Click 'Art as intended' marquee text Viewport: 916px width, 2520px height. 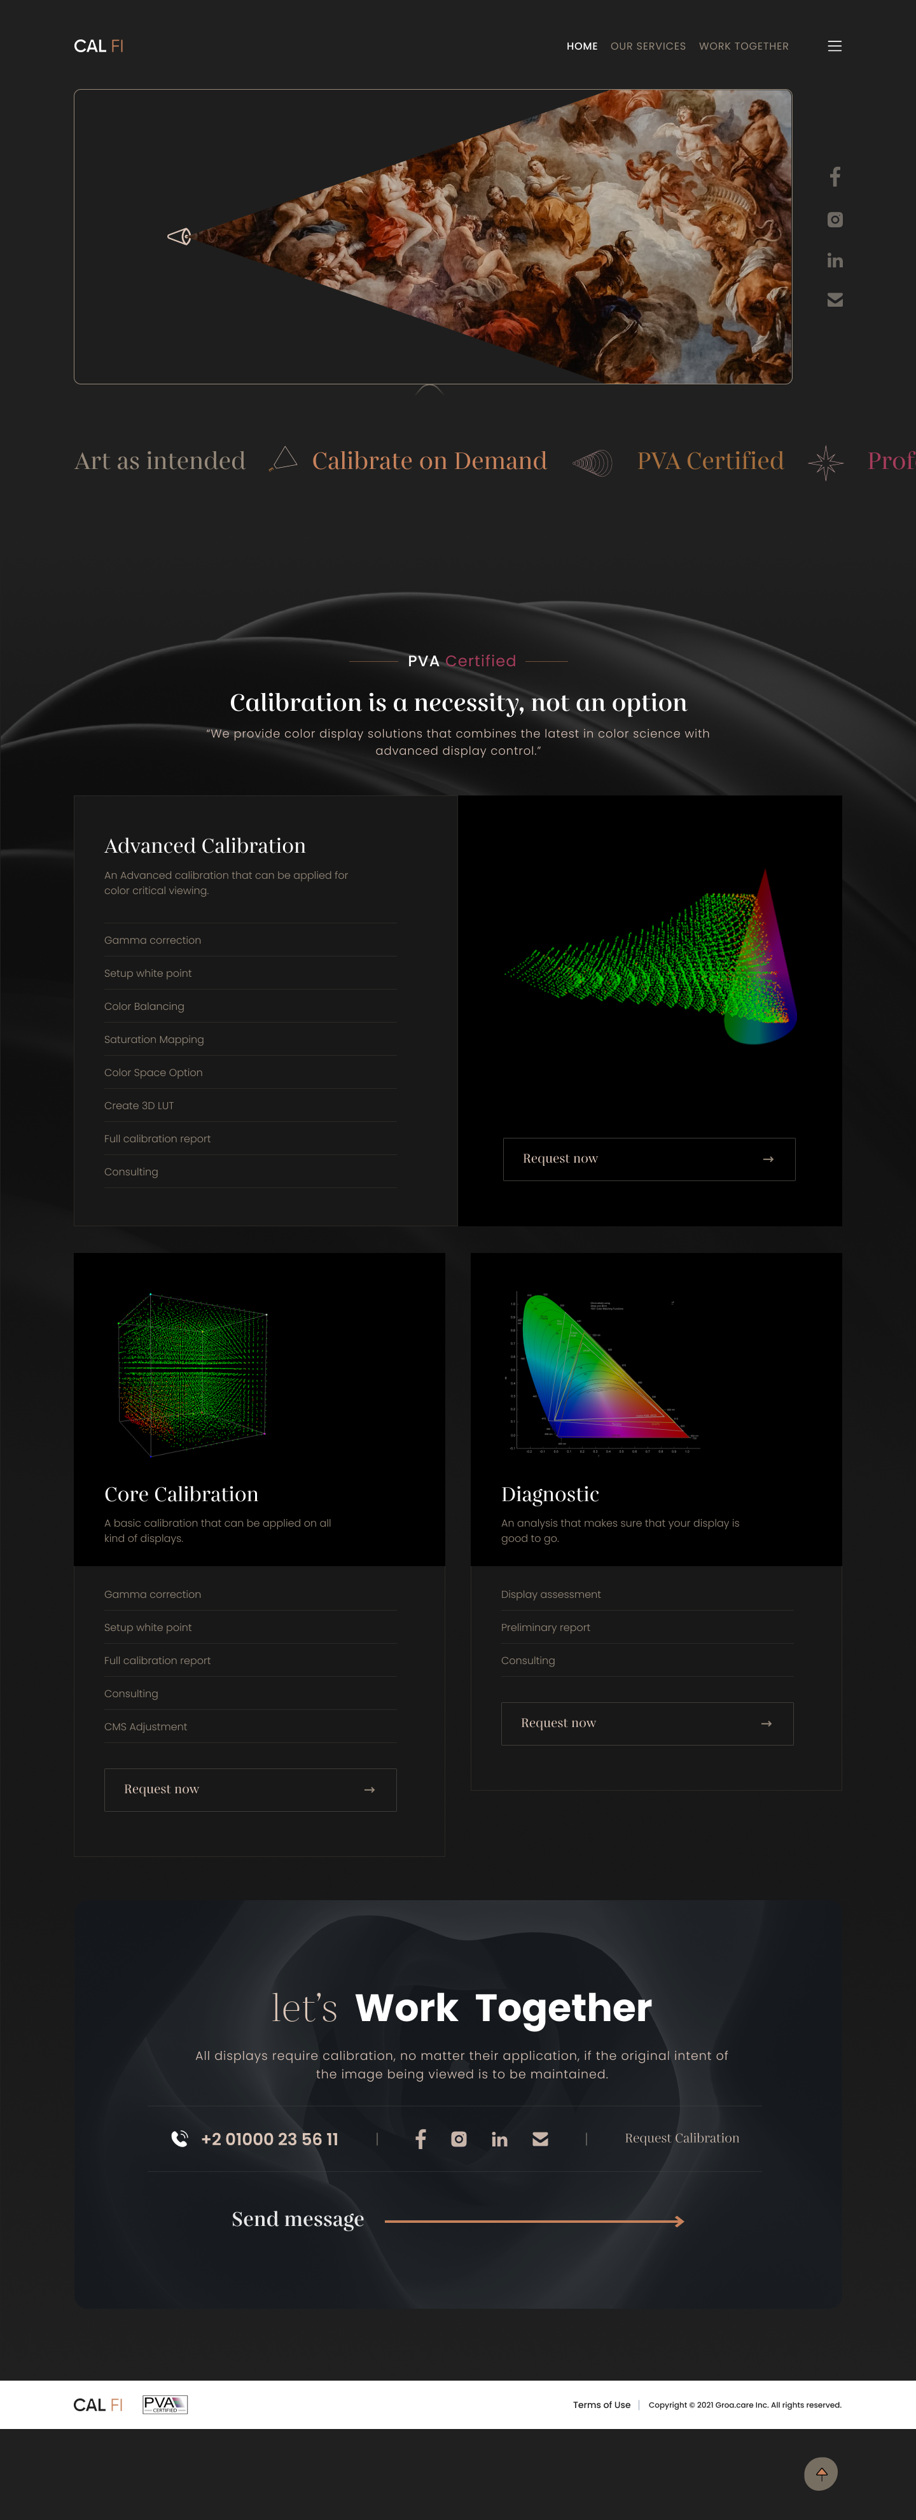[x=160, y=461]
